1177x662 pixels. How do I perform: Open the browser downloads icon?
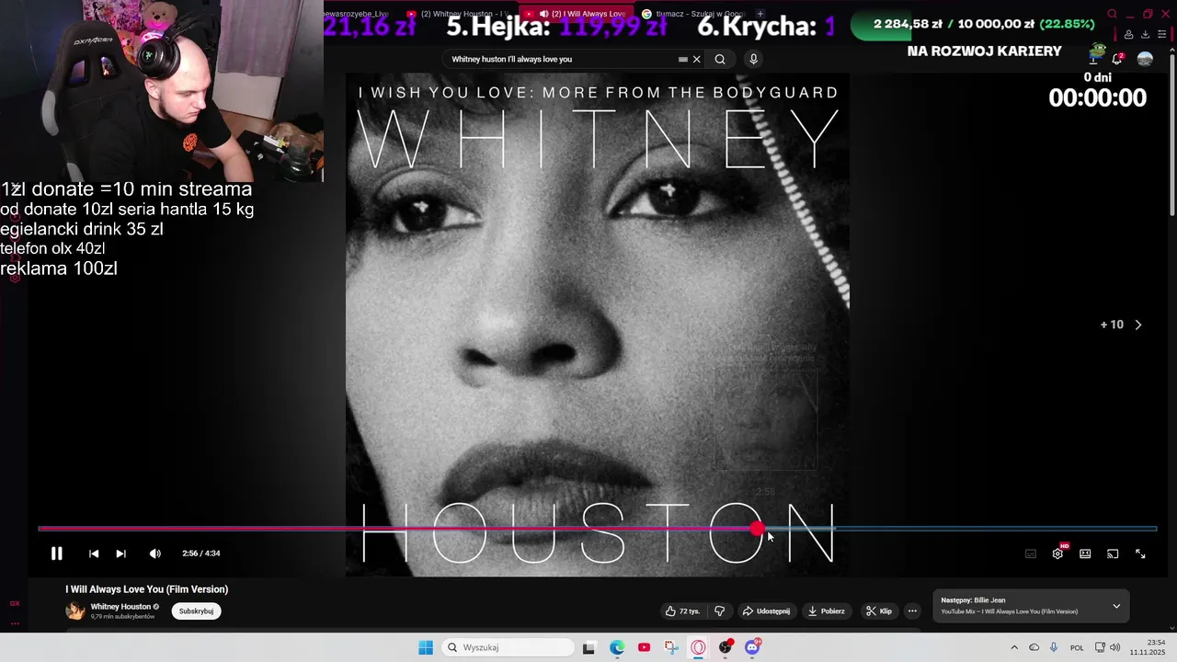point(1145,35)
